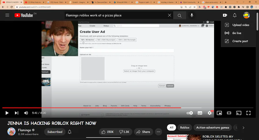Click the page vertical scrollbar

tap(258, 22)
